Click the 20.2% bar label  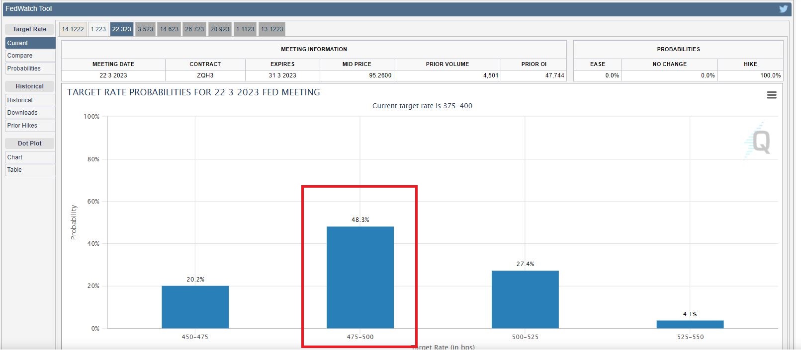pyautogui.click(x=195, y=280)
